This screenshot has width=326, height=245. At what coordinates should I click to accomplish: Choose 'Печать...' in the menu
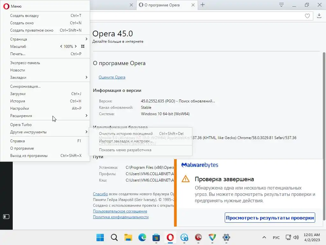point(45,54)
